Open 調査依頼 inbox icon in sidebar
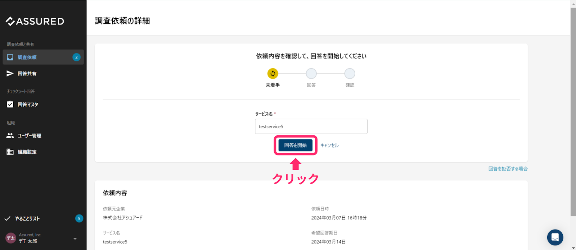576x250 pixels. (10, 57)
